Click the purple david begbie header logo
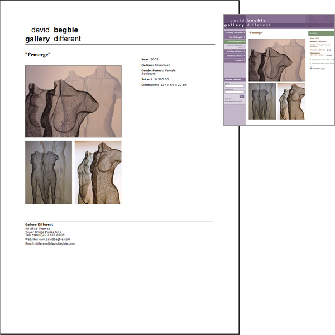 point(247,23)
